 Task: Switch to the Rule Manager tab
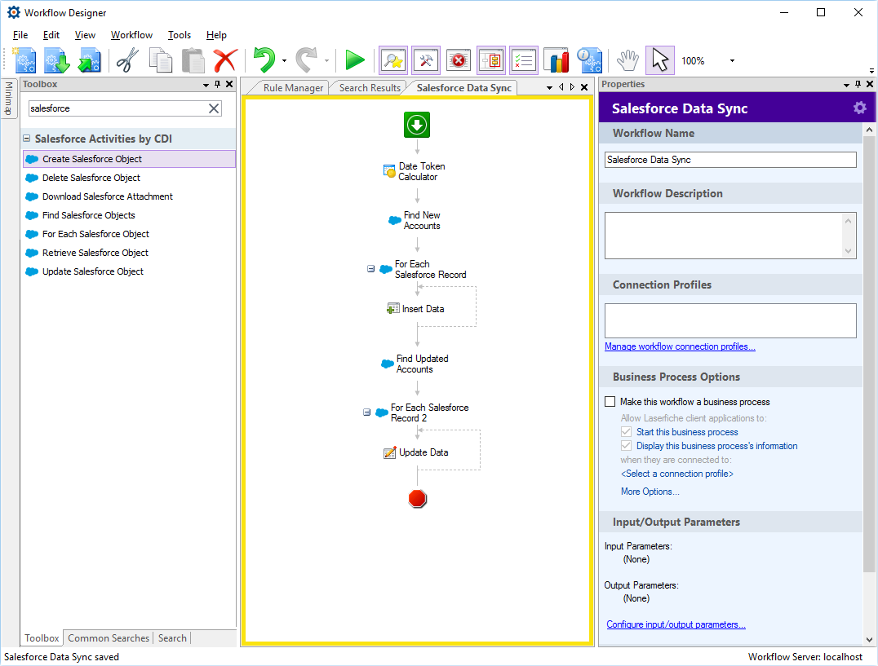point(293,88)
